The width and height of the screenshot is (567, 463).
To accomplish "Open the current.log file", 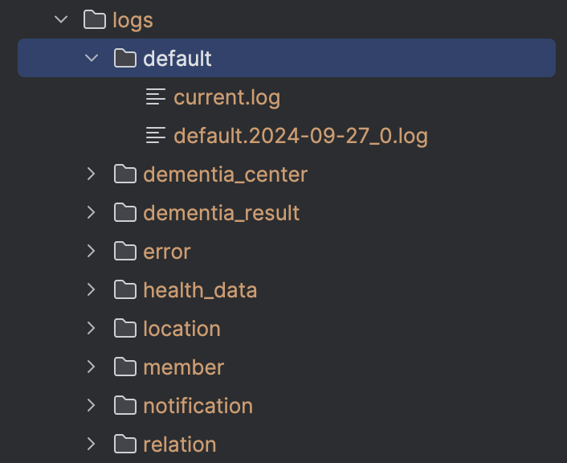I will [x=226, y=98].
